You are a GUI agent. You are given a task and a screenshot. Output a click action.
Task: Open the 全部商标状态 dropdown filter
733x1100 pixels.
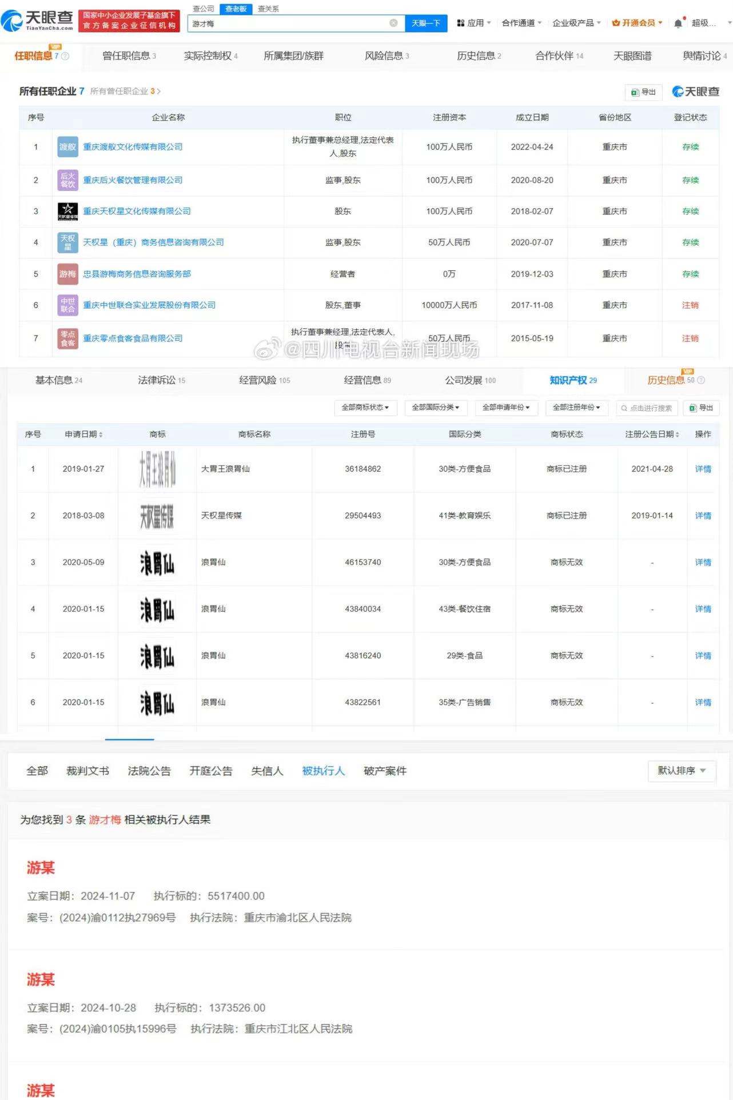(365, 408)
